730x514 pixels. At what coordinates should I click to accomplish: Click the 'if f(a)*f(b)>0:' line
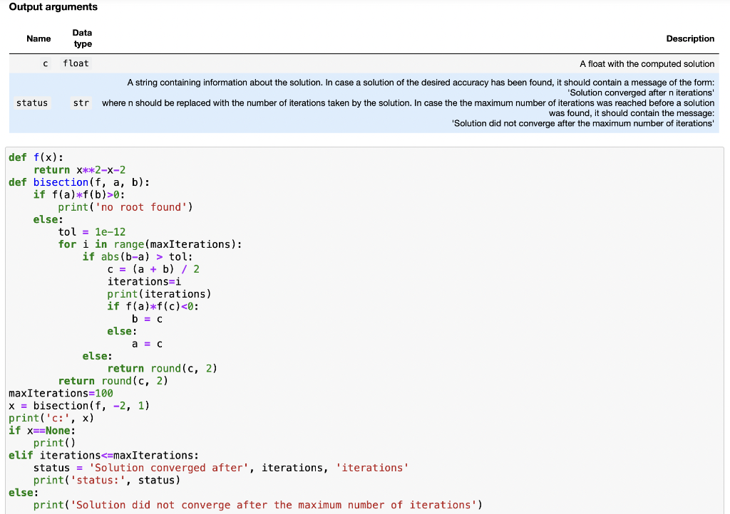pos(79,195)
